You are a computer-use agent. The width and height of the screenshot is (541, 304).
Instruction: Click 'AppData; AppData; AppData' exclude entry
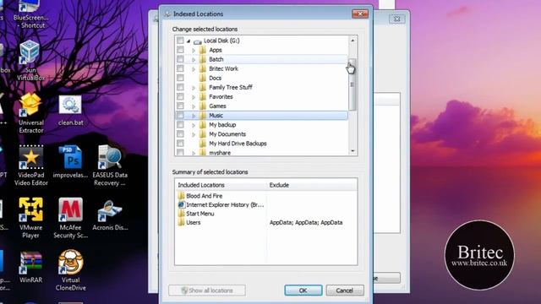coord(306,223)
